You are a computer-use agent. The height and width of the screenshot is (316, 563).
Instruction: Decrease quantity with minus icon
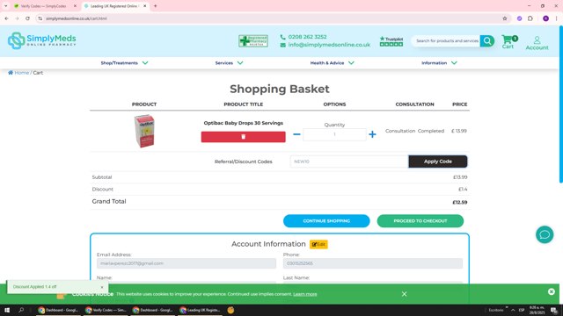coord(296,134)
